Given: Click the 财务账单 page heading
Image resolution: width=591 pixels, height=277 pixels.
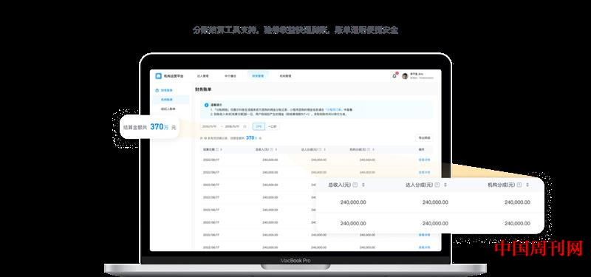Looking at the screenshot, I should [203, 89].
